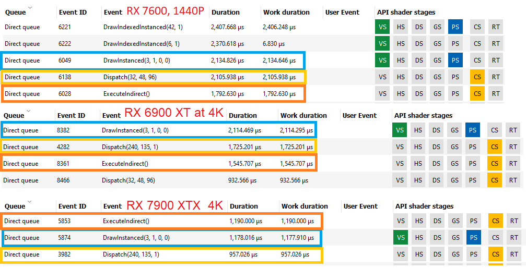Click DS stage of event 8466
Image resolution: width=526 pixels, height=268 pixels.
pyautogui.click(x=436, y=180)
